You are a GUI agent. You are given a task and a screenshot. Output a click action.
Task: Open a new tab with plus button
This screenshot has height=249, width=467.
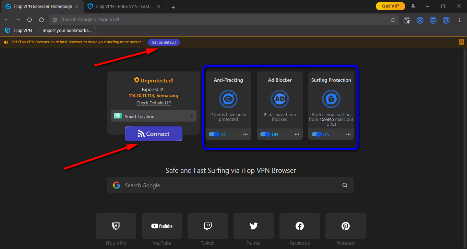(173, 7)
